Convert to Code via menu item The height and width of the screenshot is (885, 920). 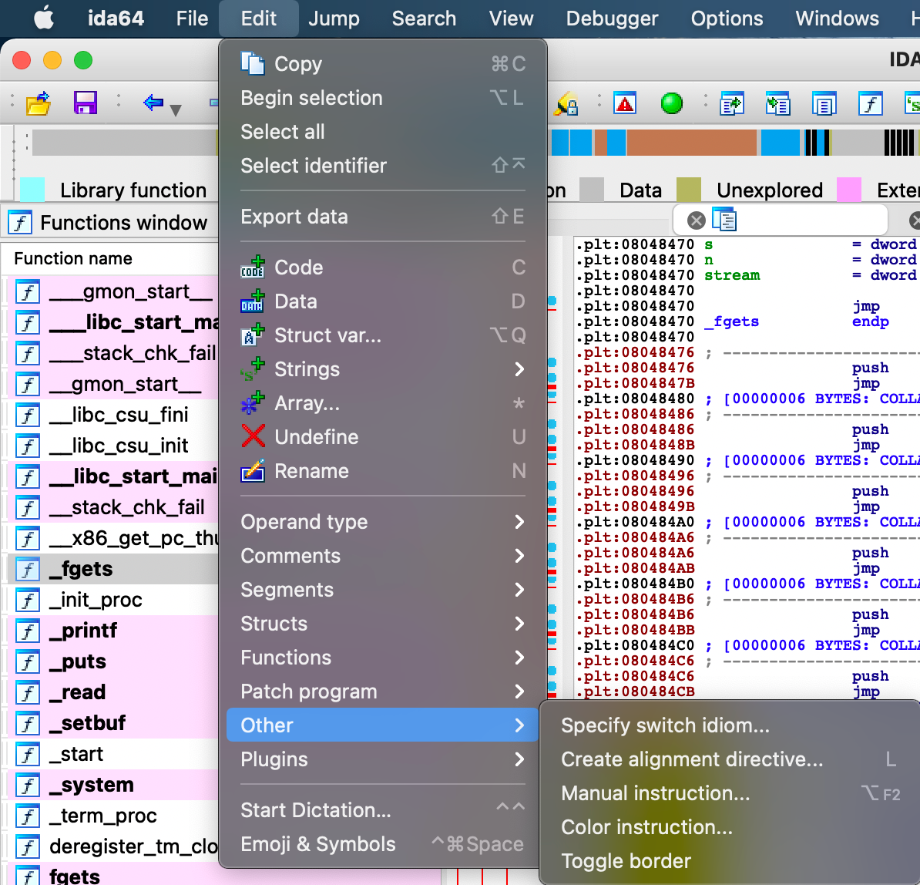pos(382,267)
